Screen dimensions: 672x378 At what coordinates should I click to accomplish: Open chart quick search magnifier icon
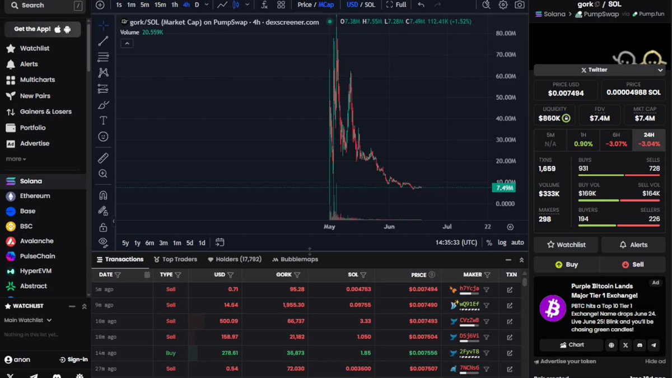486,4
